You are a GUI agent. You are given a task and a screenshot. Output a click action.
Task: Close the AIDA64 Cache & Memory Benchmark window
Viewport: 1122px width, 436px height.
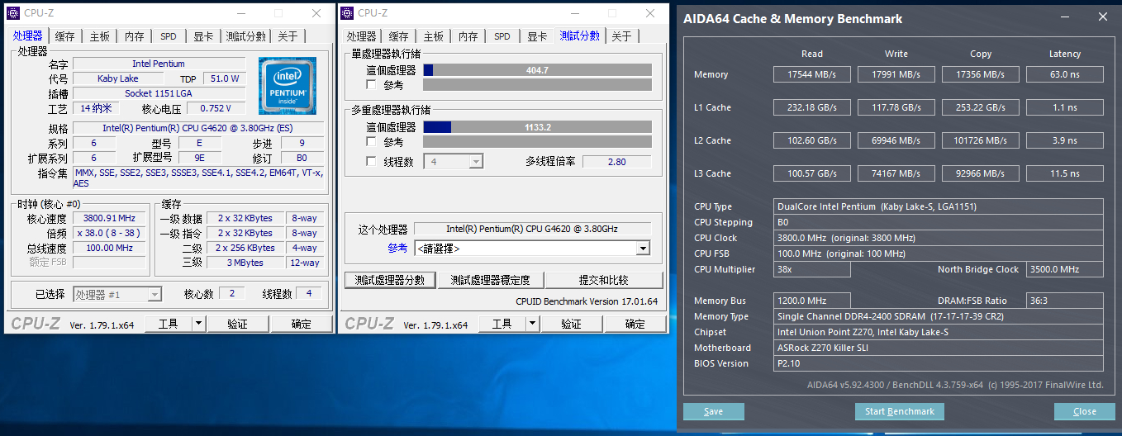pyautogui.click(x=1103, y=17)
